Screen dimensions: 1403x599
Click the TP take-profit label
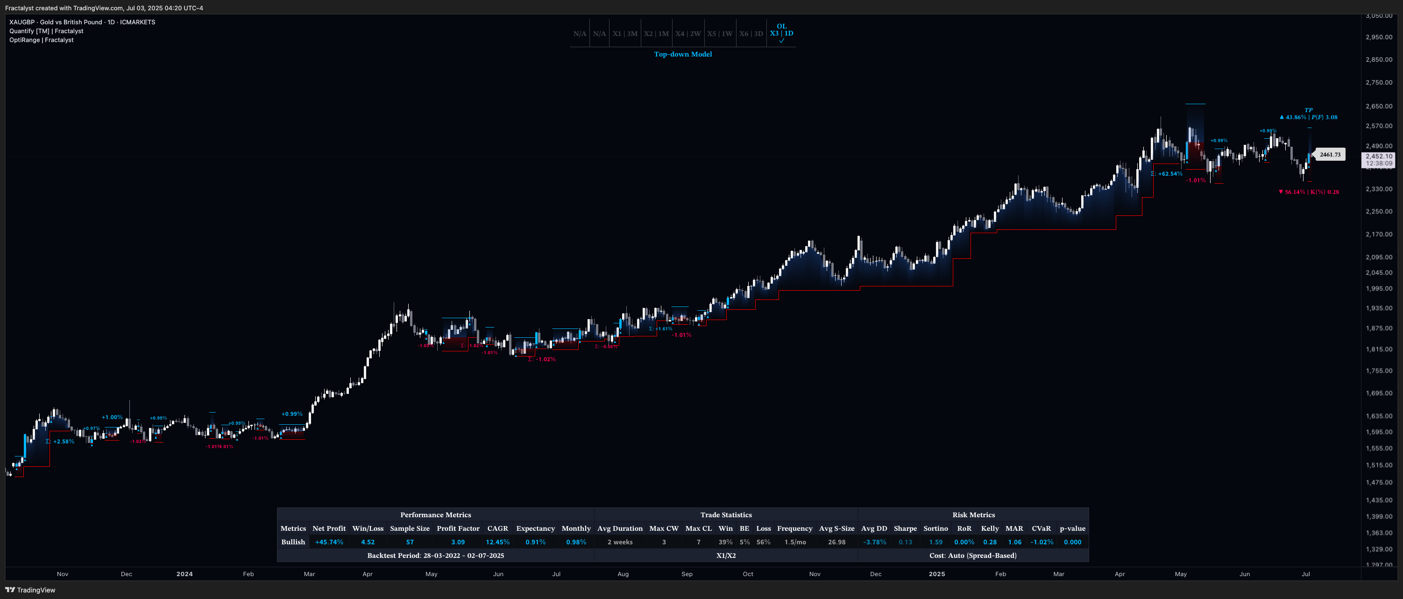(1308, 110)
